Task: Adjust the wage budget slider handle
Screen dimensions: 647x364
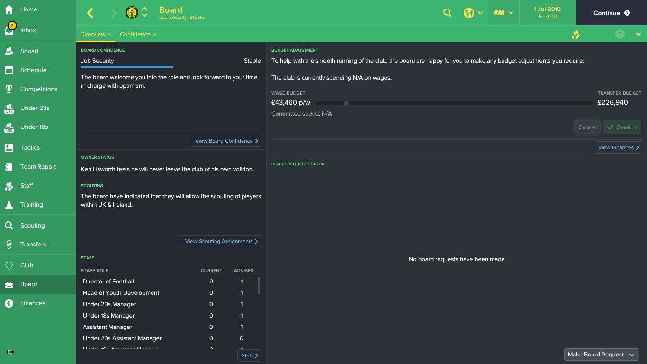Action: pos(346,103)
